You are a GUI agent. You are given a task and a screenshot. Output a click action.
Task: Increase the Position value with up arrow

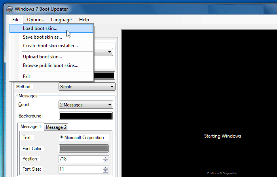pyautogui.click(x=106, y=157)
